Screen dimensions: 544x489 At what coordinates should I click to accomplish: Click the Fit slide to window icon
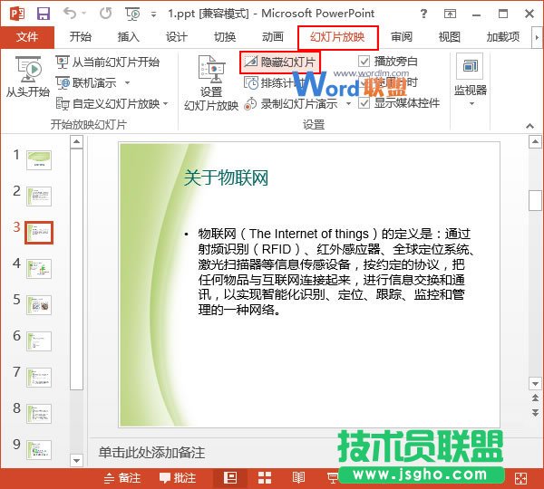[x=520, y=478]
